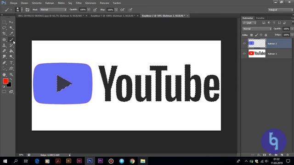Select the Crop tool
294x165 pixels.
[4, 33]
